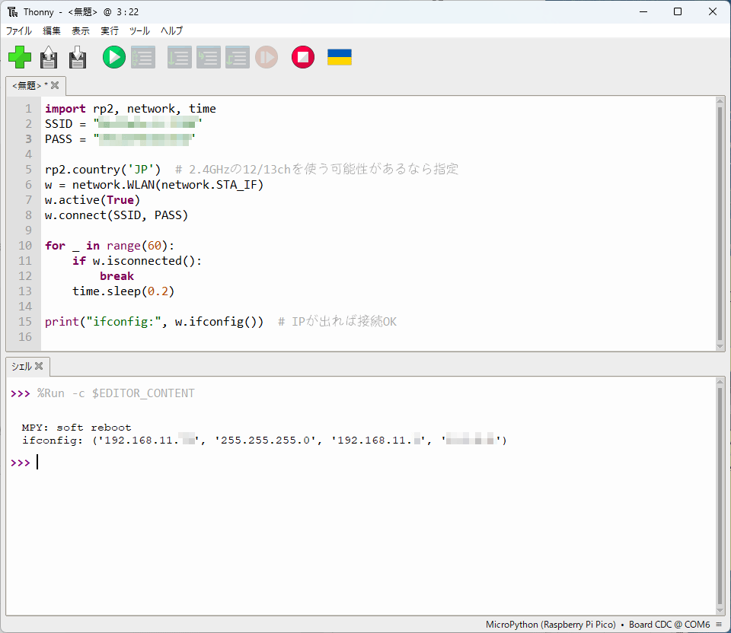Click the Step into toolbar icon
The height and width of the screenshot is (633, 731).
(x=209, y=57)
